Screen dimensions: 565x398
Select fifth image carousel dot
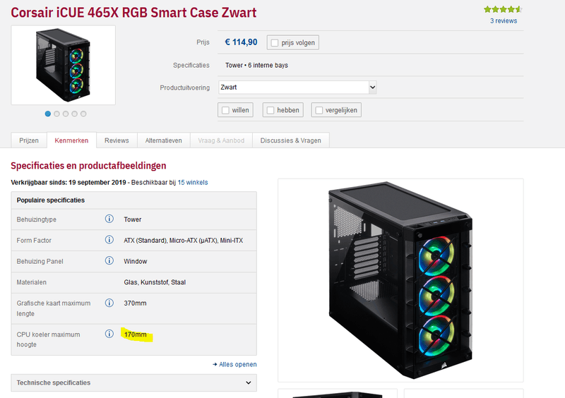pos(83,114)
